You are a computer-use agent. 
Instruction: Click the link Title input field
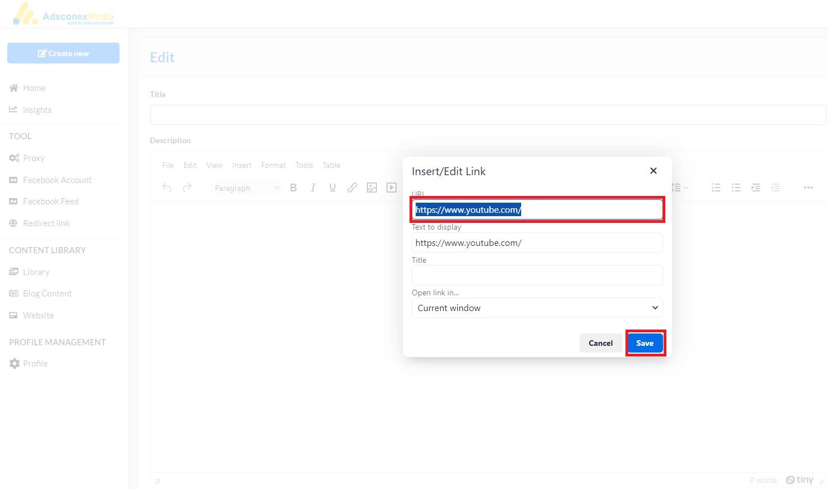(537, 275)
